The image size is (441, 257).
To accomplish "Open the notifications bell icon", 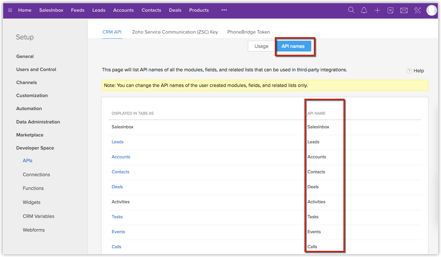I will pyautogui.click(x=364, y=10).
